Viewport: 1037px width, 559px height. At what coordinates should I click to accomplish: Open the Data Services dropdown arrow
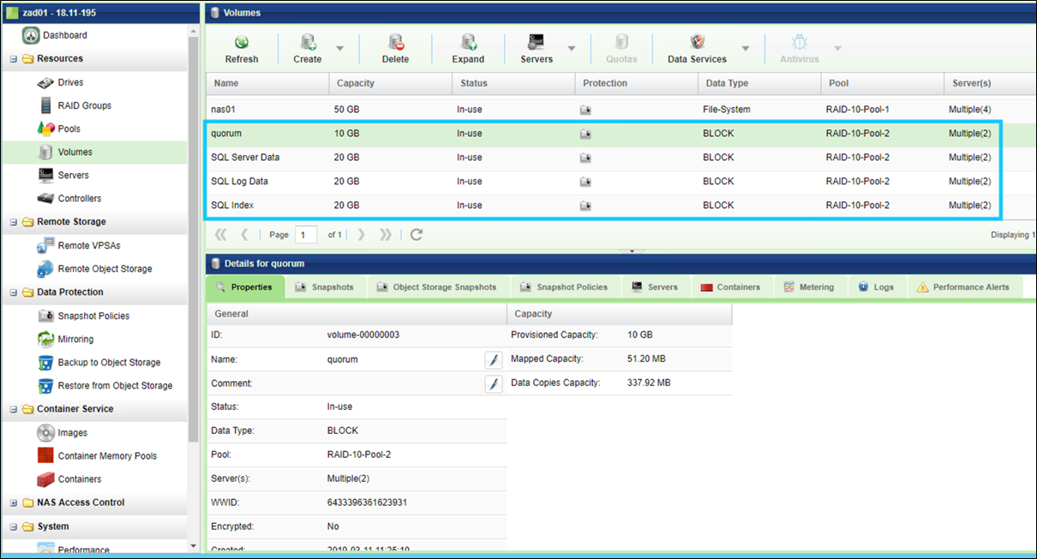pyautogui.click(x=743, y=48)
